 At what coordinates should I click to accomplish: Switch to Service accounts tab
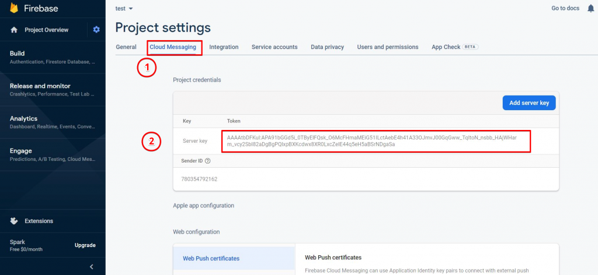pos(274,47)
